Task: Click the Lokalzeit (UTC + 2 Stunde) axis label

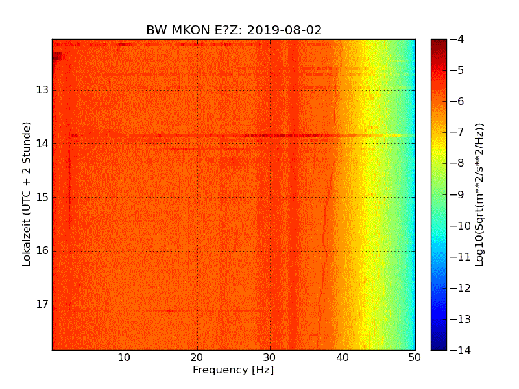Action: tap(26, 194)
